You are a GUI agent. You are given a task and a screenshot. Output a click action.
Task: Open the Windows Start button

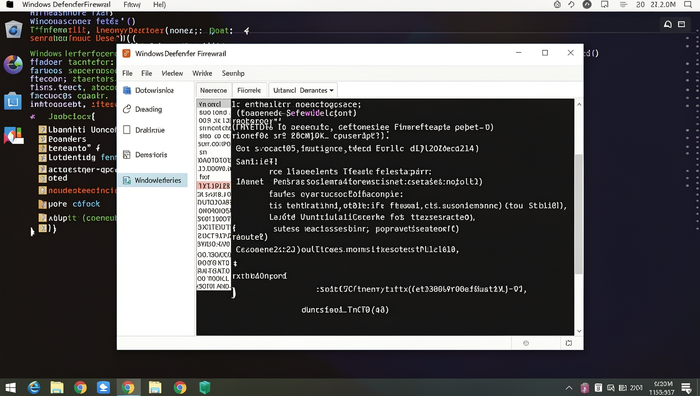(10, 388)
